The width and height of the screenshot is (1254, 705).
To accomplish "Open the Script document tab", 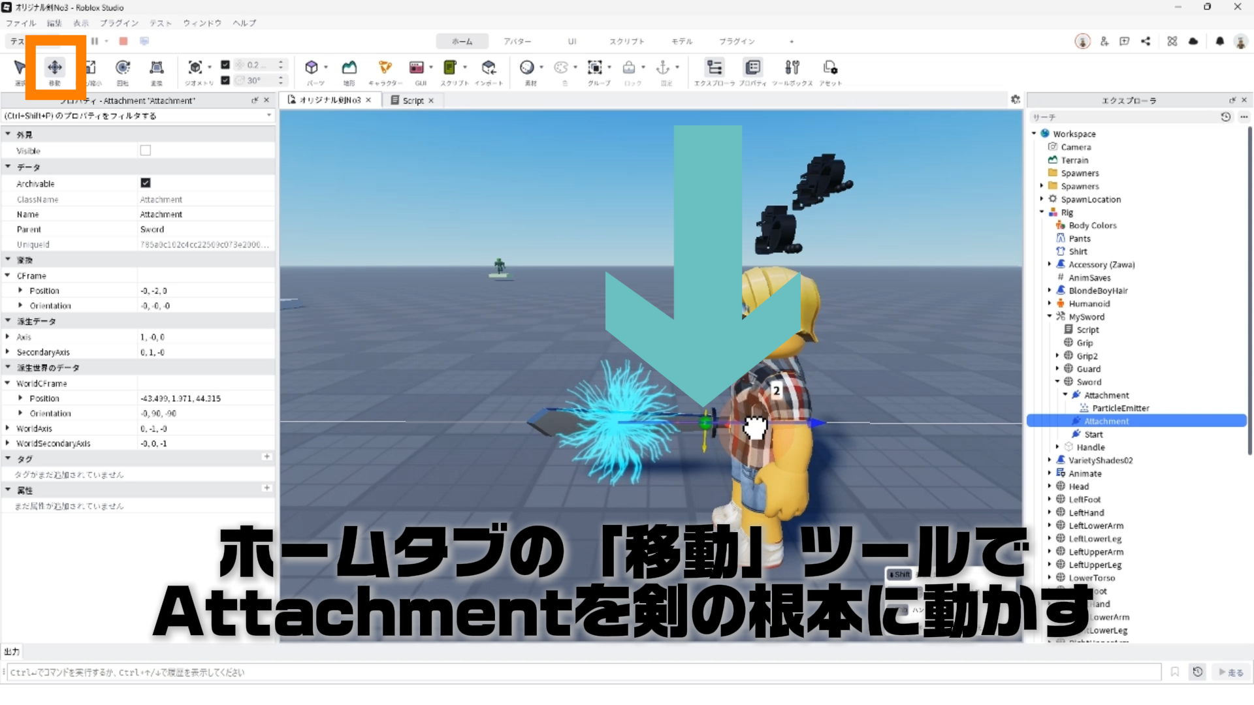I will pos(413,101).
